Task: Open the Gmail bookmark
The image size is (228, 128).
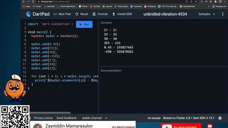Action: point(37,6)
